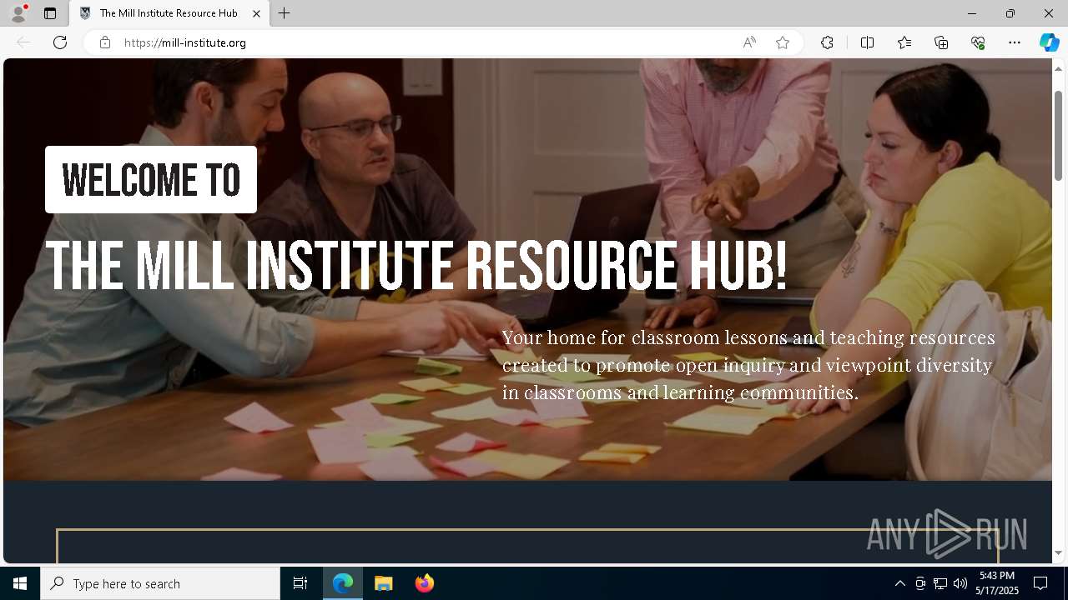Open the Extensions puzzle icon

(827, 42)
